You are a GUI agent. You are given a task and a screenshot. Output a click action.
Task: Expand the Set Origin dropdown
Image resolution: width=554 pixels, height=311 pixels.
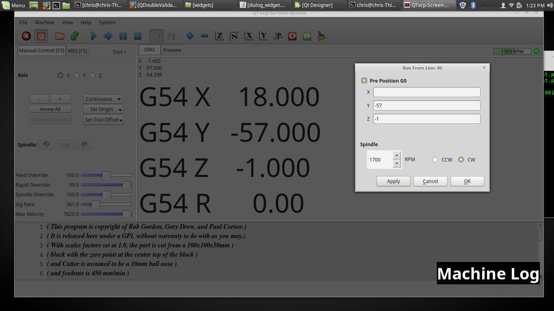[103, 109]
